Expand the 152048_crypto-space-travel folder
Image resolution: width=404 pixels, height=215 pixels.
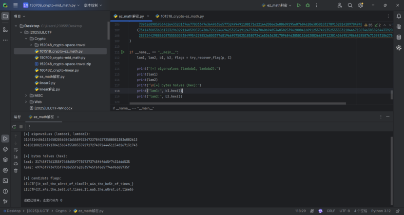30,44
